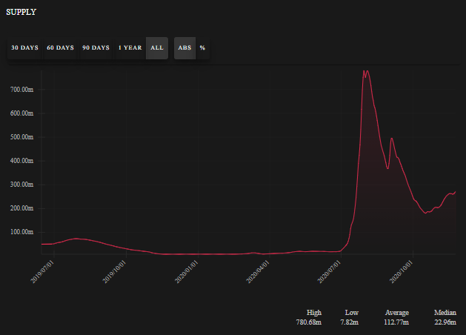Click the 2019/07/01 x-axis label
This screenshot has height=335, width=466.
click(42, 272)
